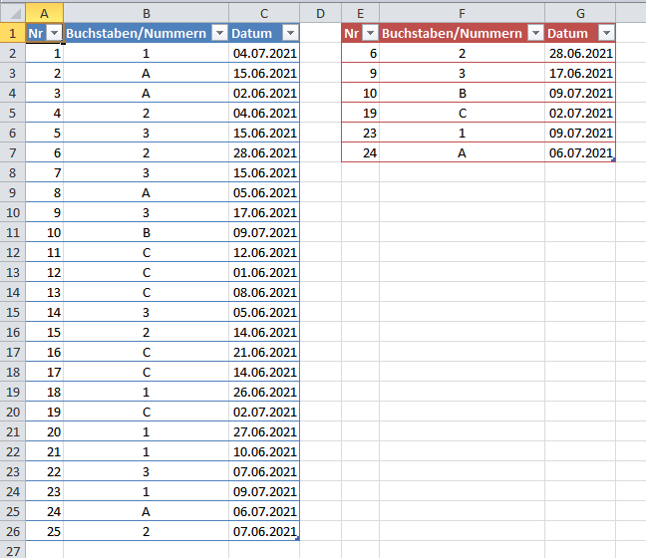Select column C header
This screenshot has height=558, width=646.
point(264,13)
